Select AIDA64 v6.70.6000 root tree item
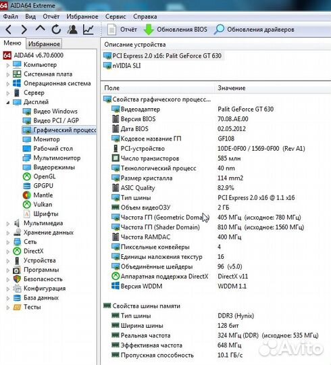 [33, 55]
